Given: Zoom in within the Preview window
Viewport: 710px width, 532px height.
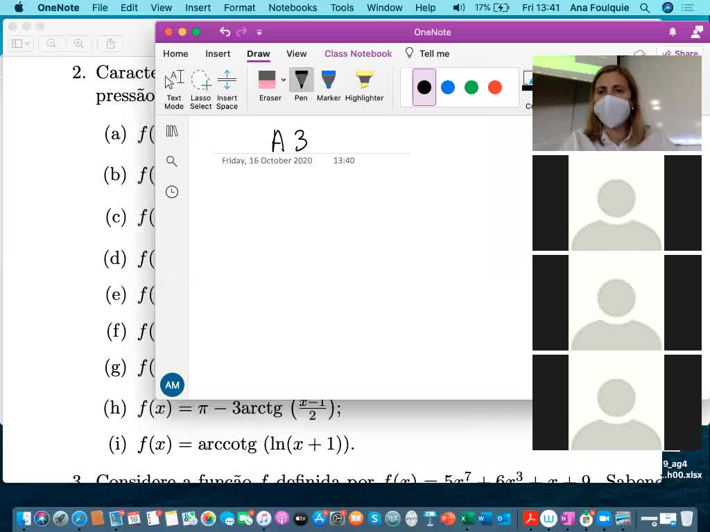Looking at the screenshot, I should coord(79,44).
